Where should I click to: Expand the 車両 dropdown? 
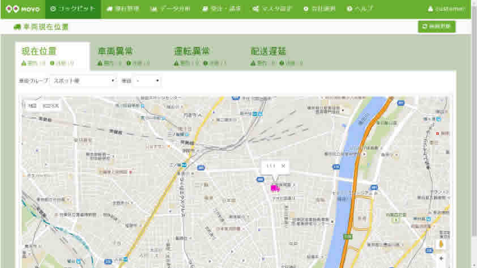147,81
